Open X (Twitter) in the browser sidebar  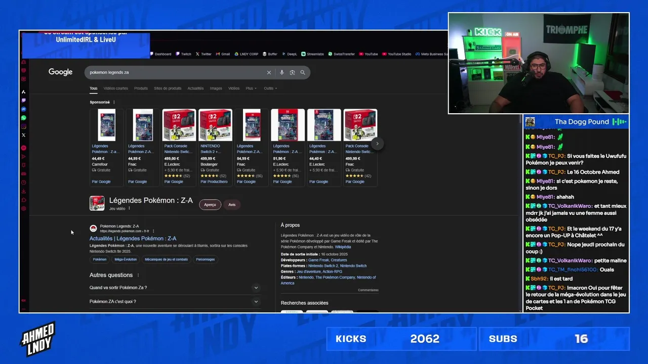click(x=24, y=135)
